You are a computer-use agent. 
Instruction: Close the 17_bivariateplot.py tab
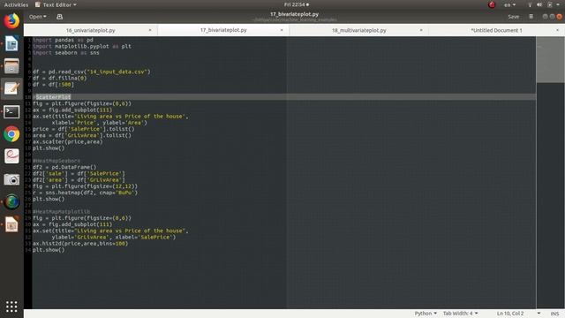click(x=282, y=30)
